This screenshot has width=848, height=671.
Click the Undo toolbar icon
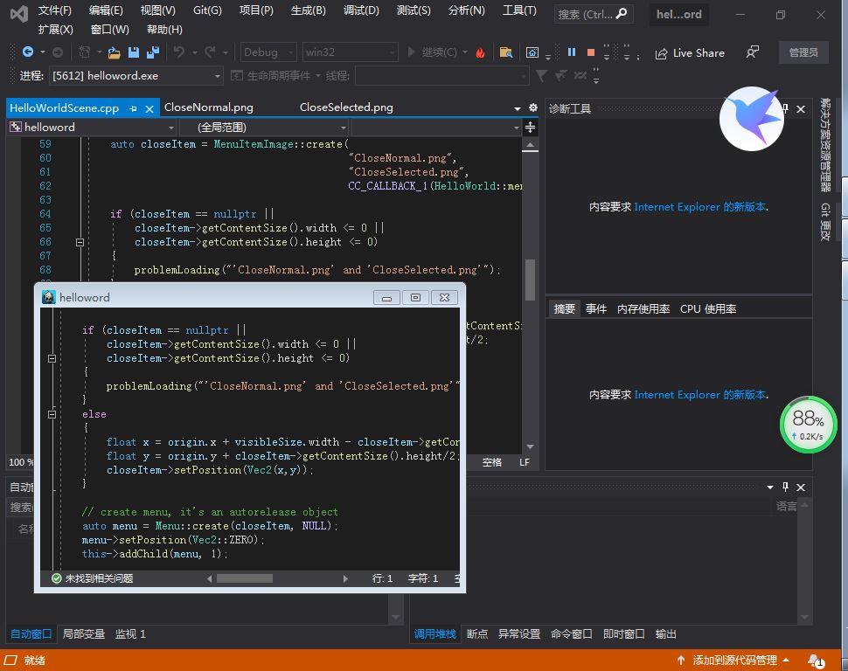[179, 52]
